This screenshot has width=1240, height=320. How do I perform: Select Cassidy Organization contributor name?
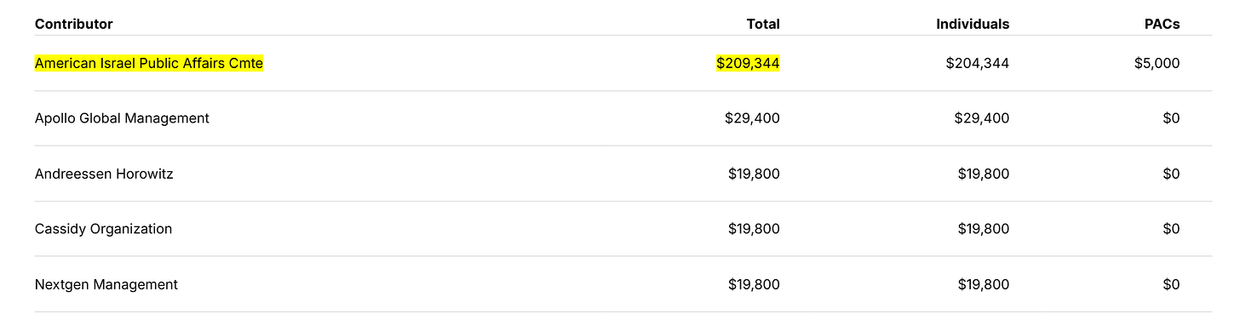click(103, 229)
